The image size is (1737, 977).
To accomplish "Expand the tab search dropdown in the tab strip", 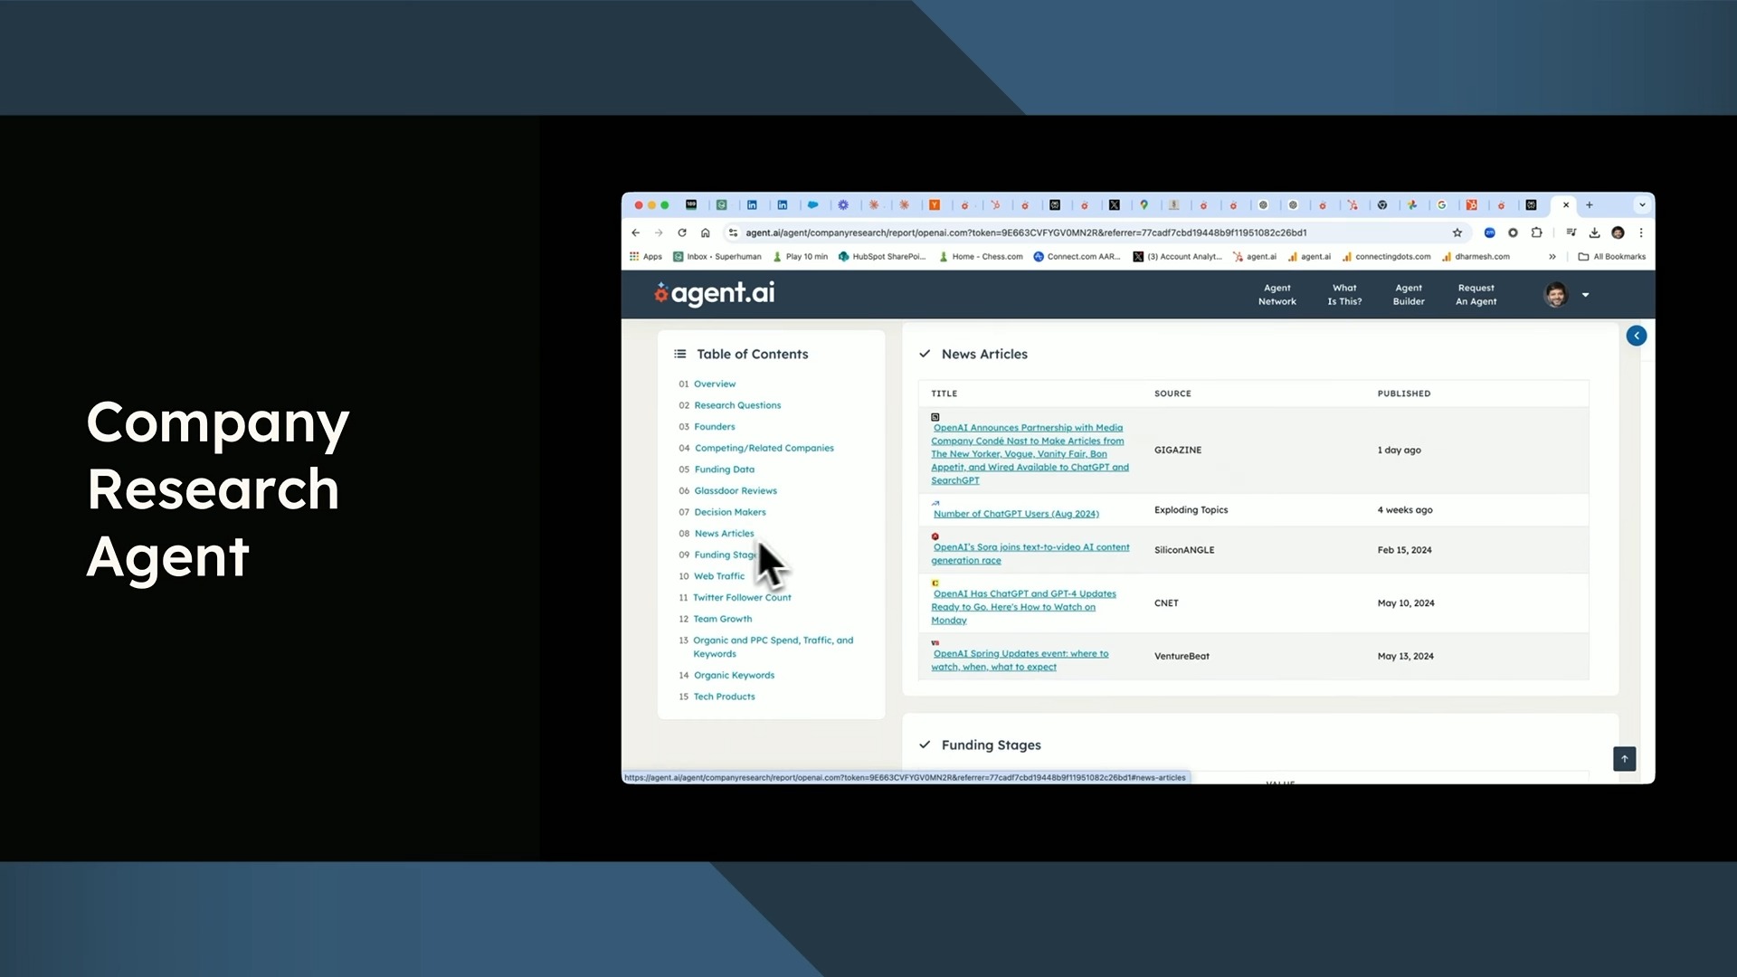I will (x=1642, y=205).
